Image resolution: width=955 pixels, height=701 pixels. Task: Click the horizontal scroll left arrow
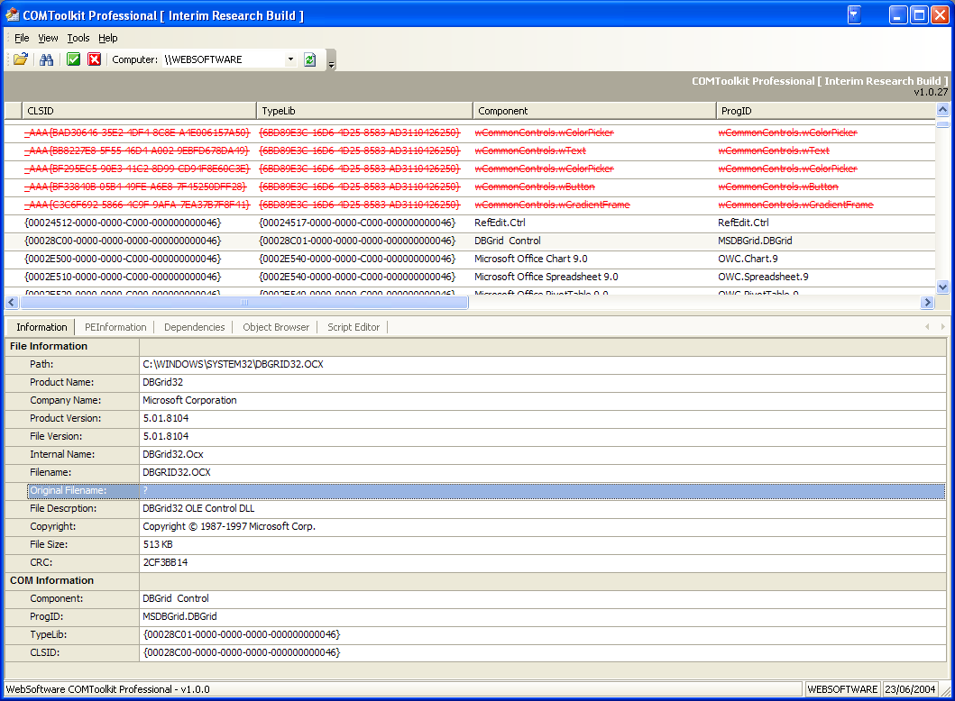tap(12, 303)
